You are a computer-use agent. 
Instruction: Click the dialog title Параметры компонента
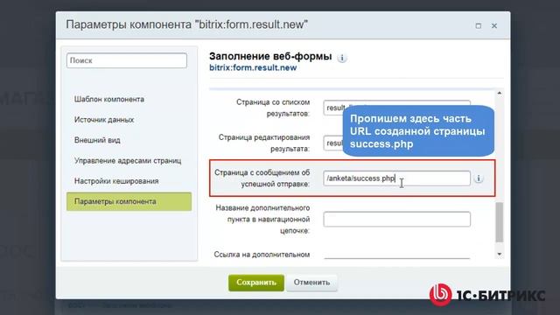point(186,25)
